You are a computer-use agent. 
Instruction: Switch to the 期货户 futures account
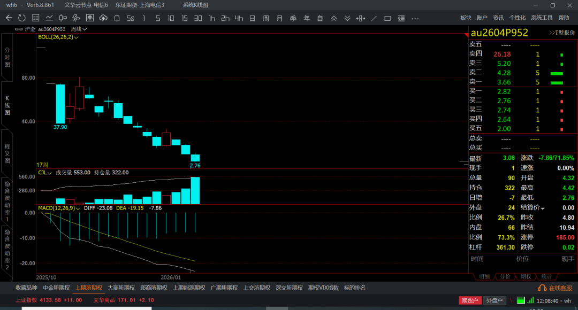[x=470, y=300]
